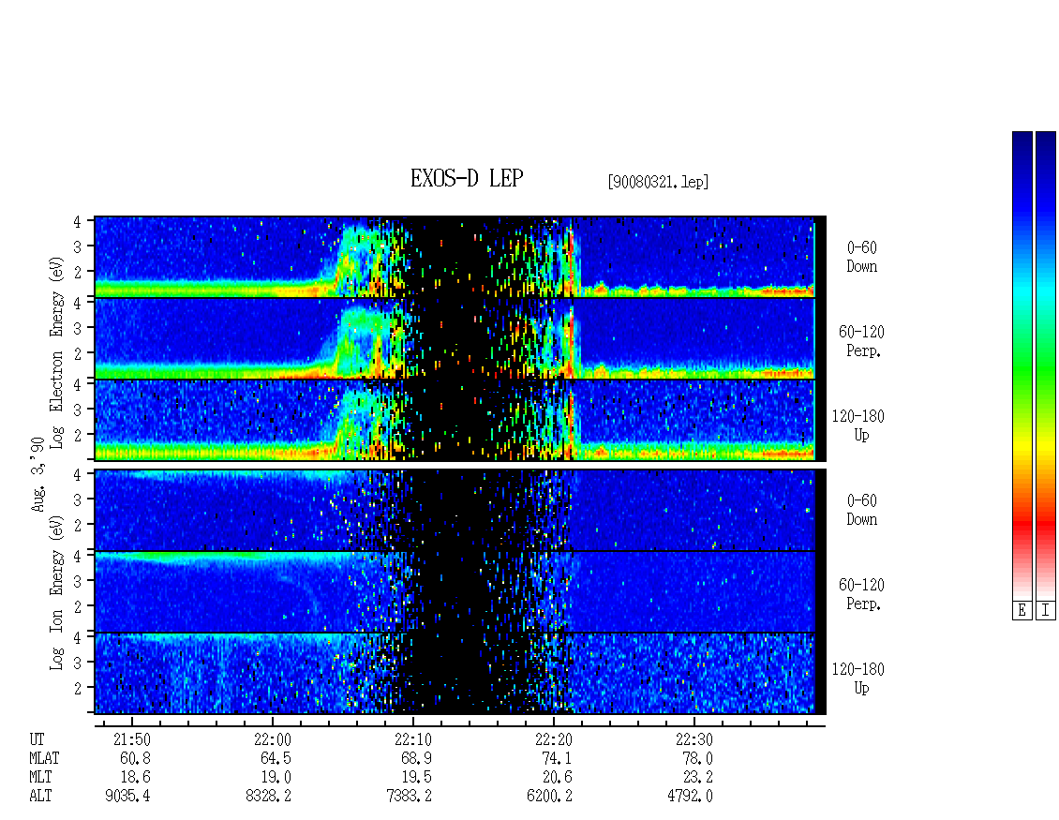
Task: Click the MLAT value "60.8"
Action: click(135, 758)
